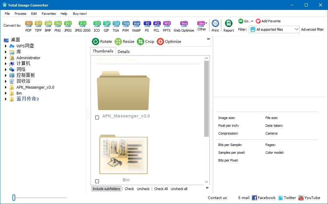The width and height of the screenshot is (328, 204).
Task: Open YouTube link in footer
Action: (309, 198)
